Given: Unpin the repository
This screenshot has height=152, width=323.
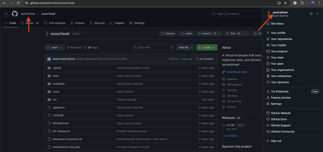Looking at the screenshot, I should click(x=186, y=33).
